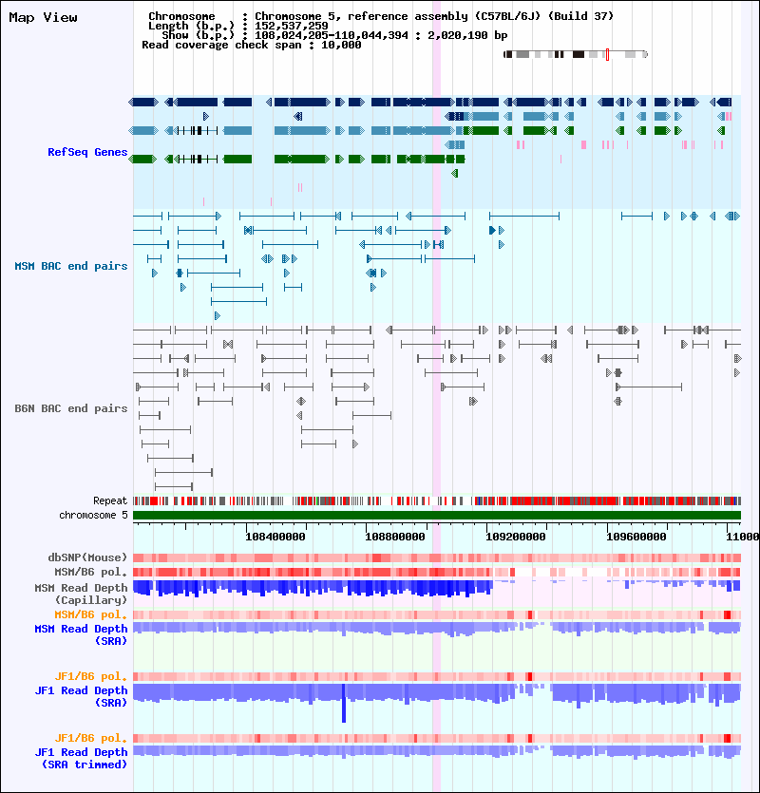Click the lone MSM BAC end arrow in bottom row
The width and height of the screenshot is (760, 793).
217,316
